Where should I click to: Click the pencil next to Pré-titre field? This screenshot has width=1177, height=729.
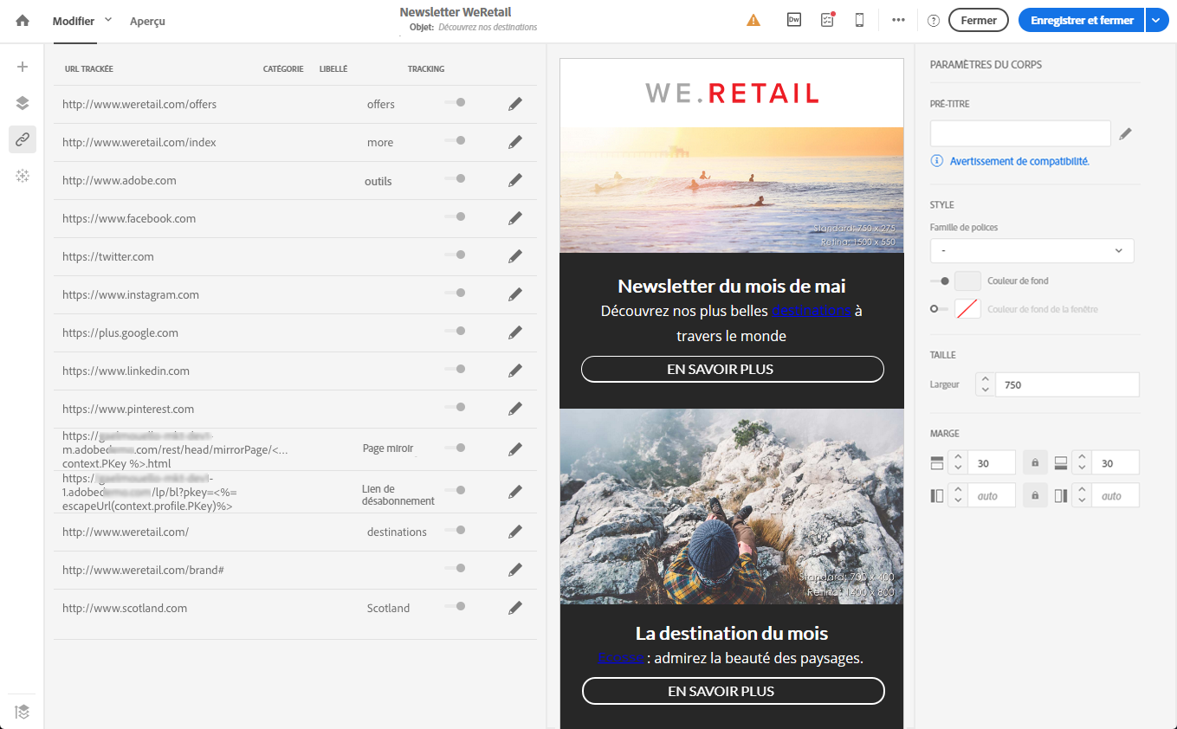1125,133
